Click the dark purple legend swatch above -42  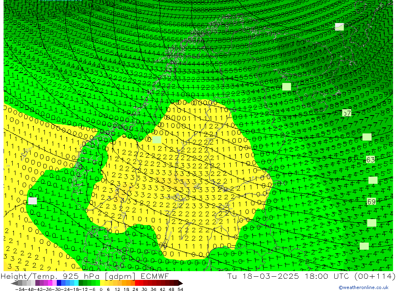point(37,283)
